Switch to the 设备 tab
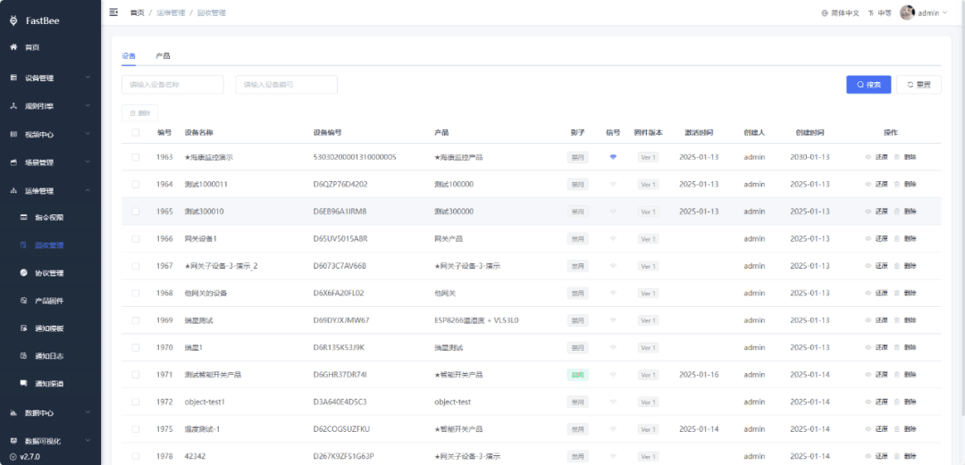The image size is (965, 465). [129, 56]
